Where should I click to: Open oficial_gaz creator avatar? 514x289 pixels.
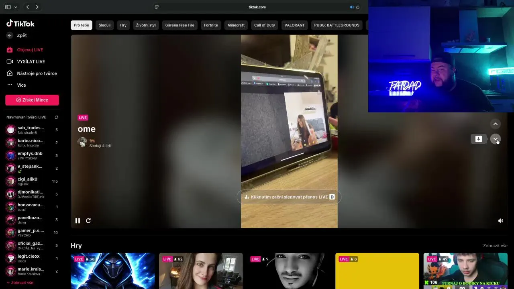tap(11, 245)
